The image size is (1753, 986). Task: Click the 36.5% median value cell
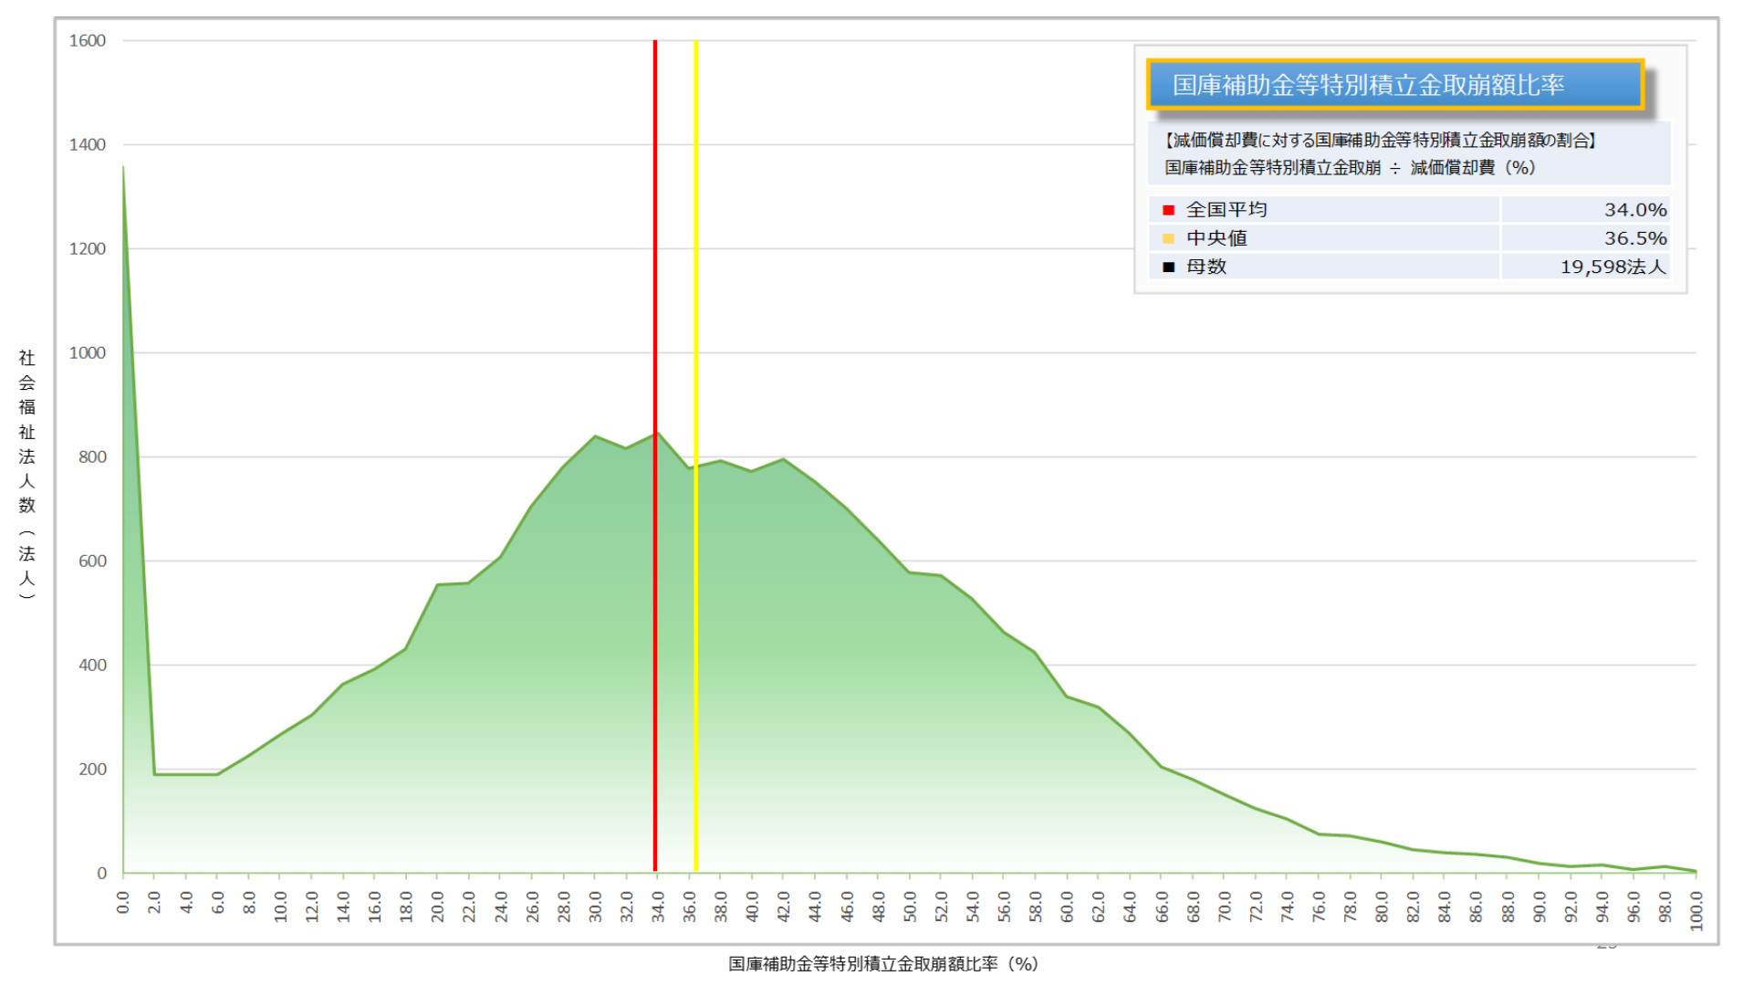coord(1634,238)
